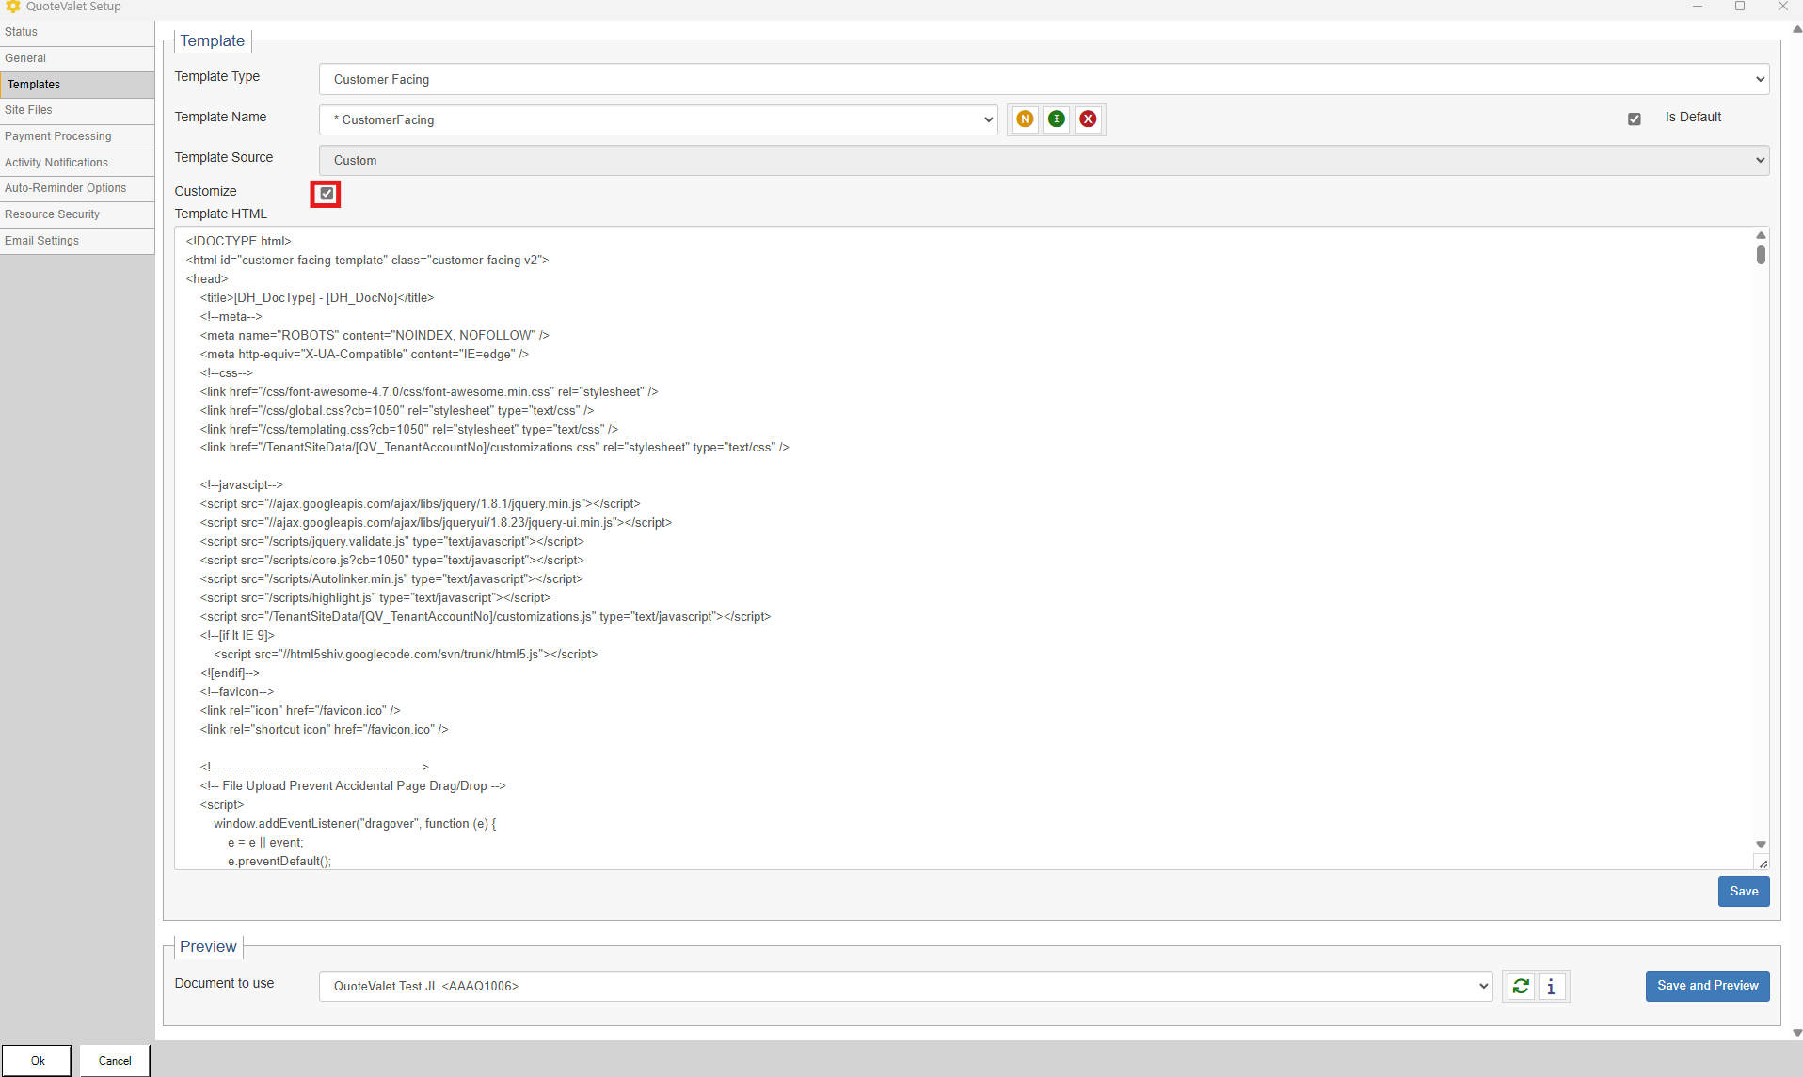This screenshot has width=1803, height=1077.
Task: Click the green refresh documents icon
Action: coord(1520,986)
